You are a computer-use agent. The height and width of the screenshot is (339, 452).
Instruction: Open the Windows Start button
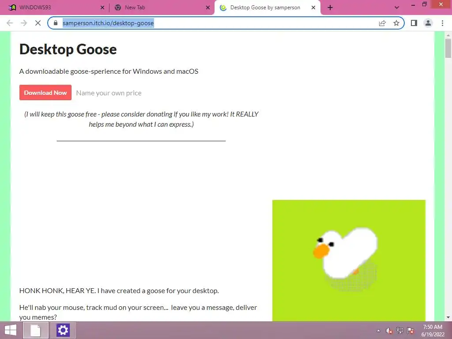point(11,330)
